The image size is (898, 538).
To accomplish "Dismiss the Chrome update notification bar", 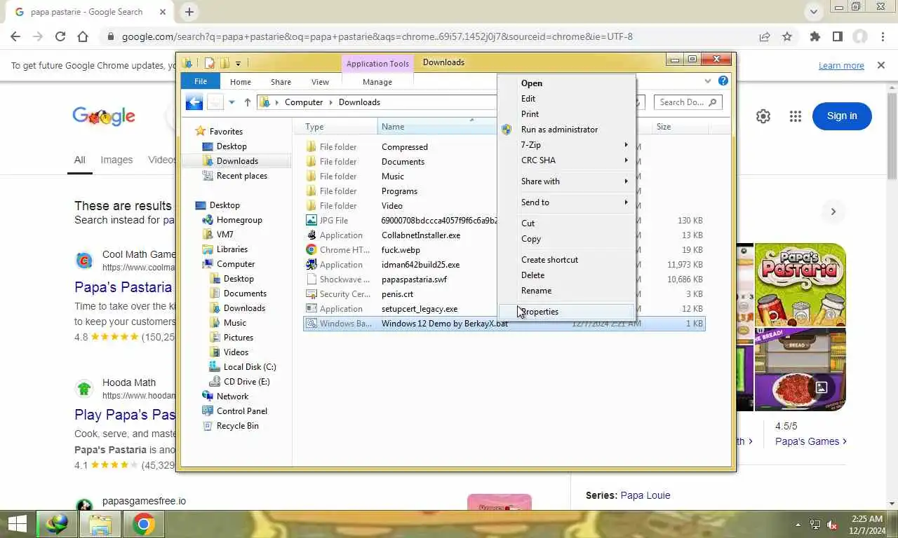I will coord(881,65).
